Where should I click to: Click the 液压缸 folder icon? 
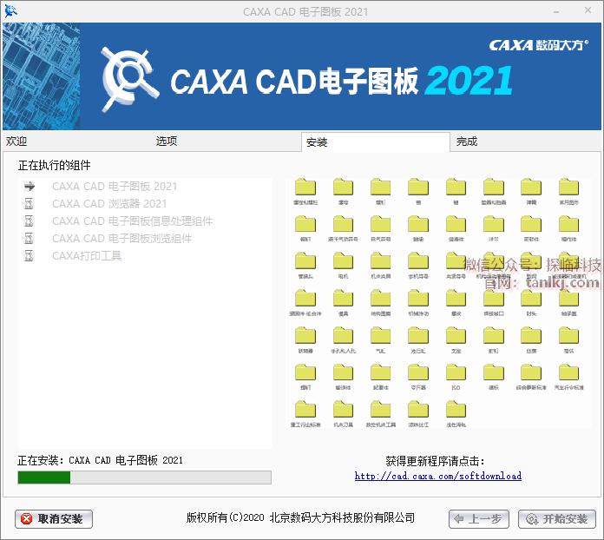pyautogui.click(x=418, y=335)
